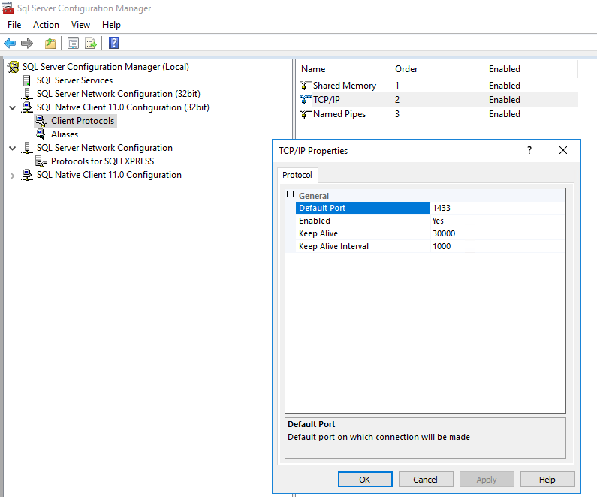Select Aliases in the tree
This screenshot has height=497, width=597.
65,134
